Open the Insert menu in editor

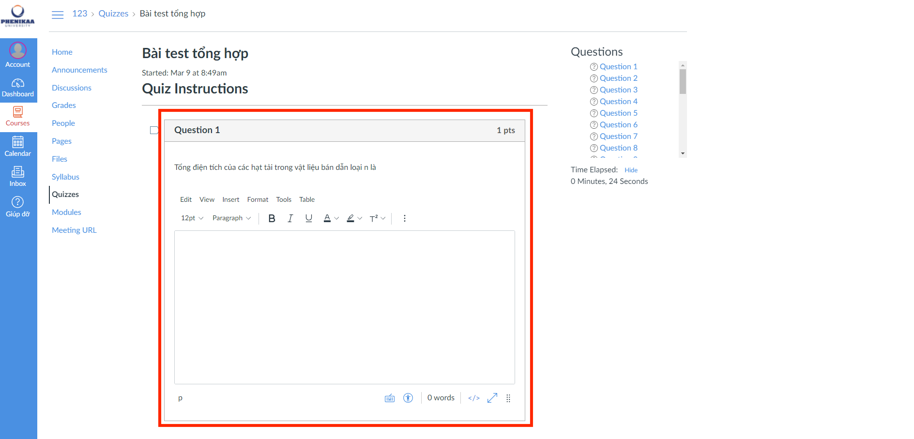pos(230,199)
